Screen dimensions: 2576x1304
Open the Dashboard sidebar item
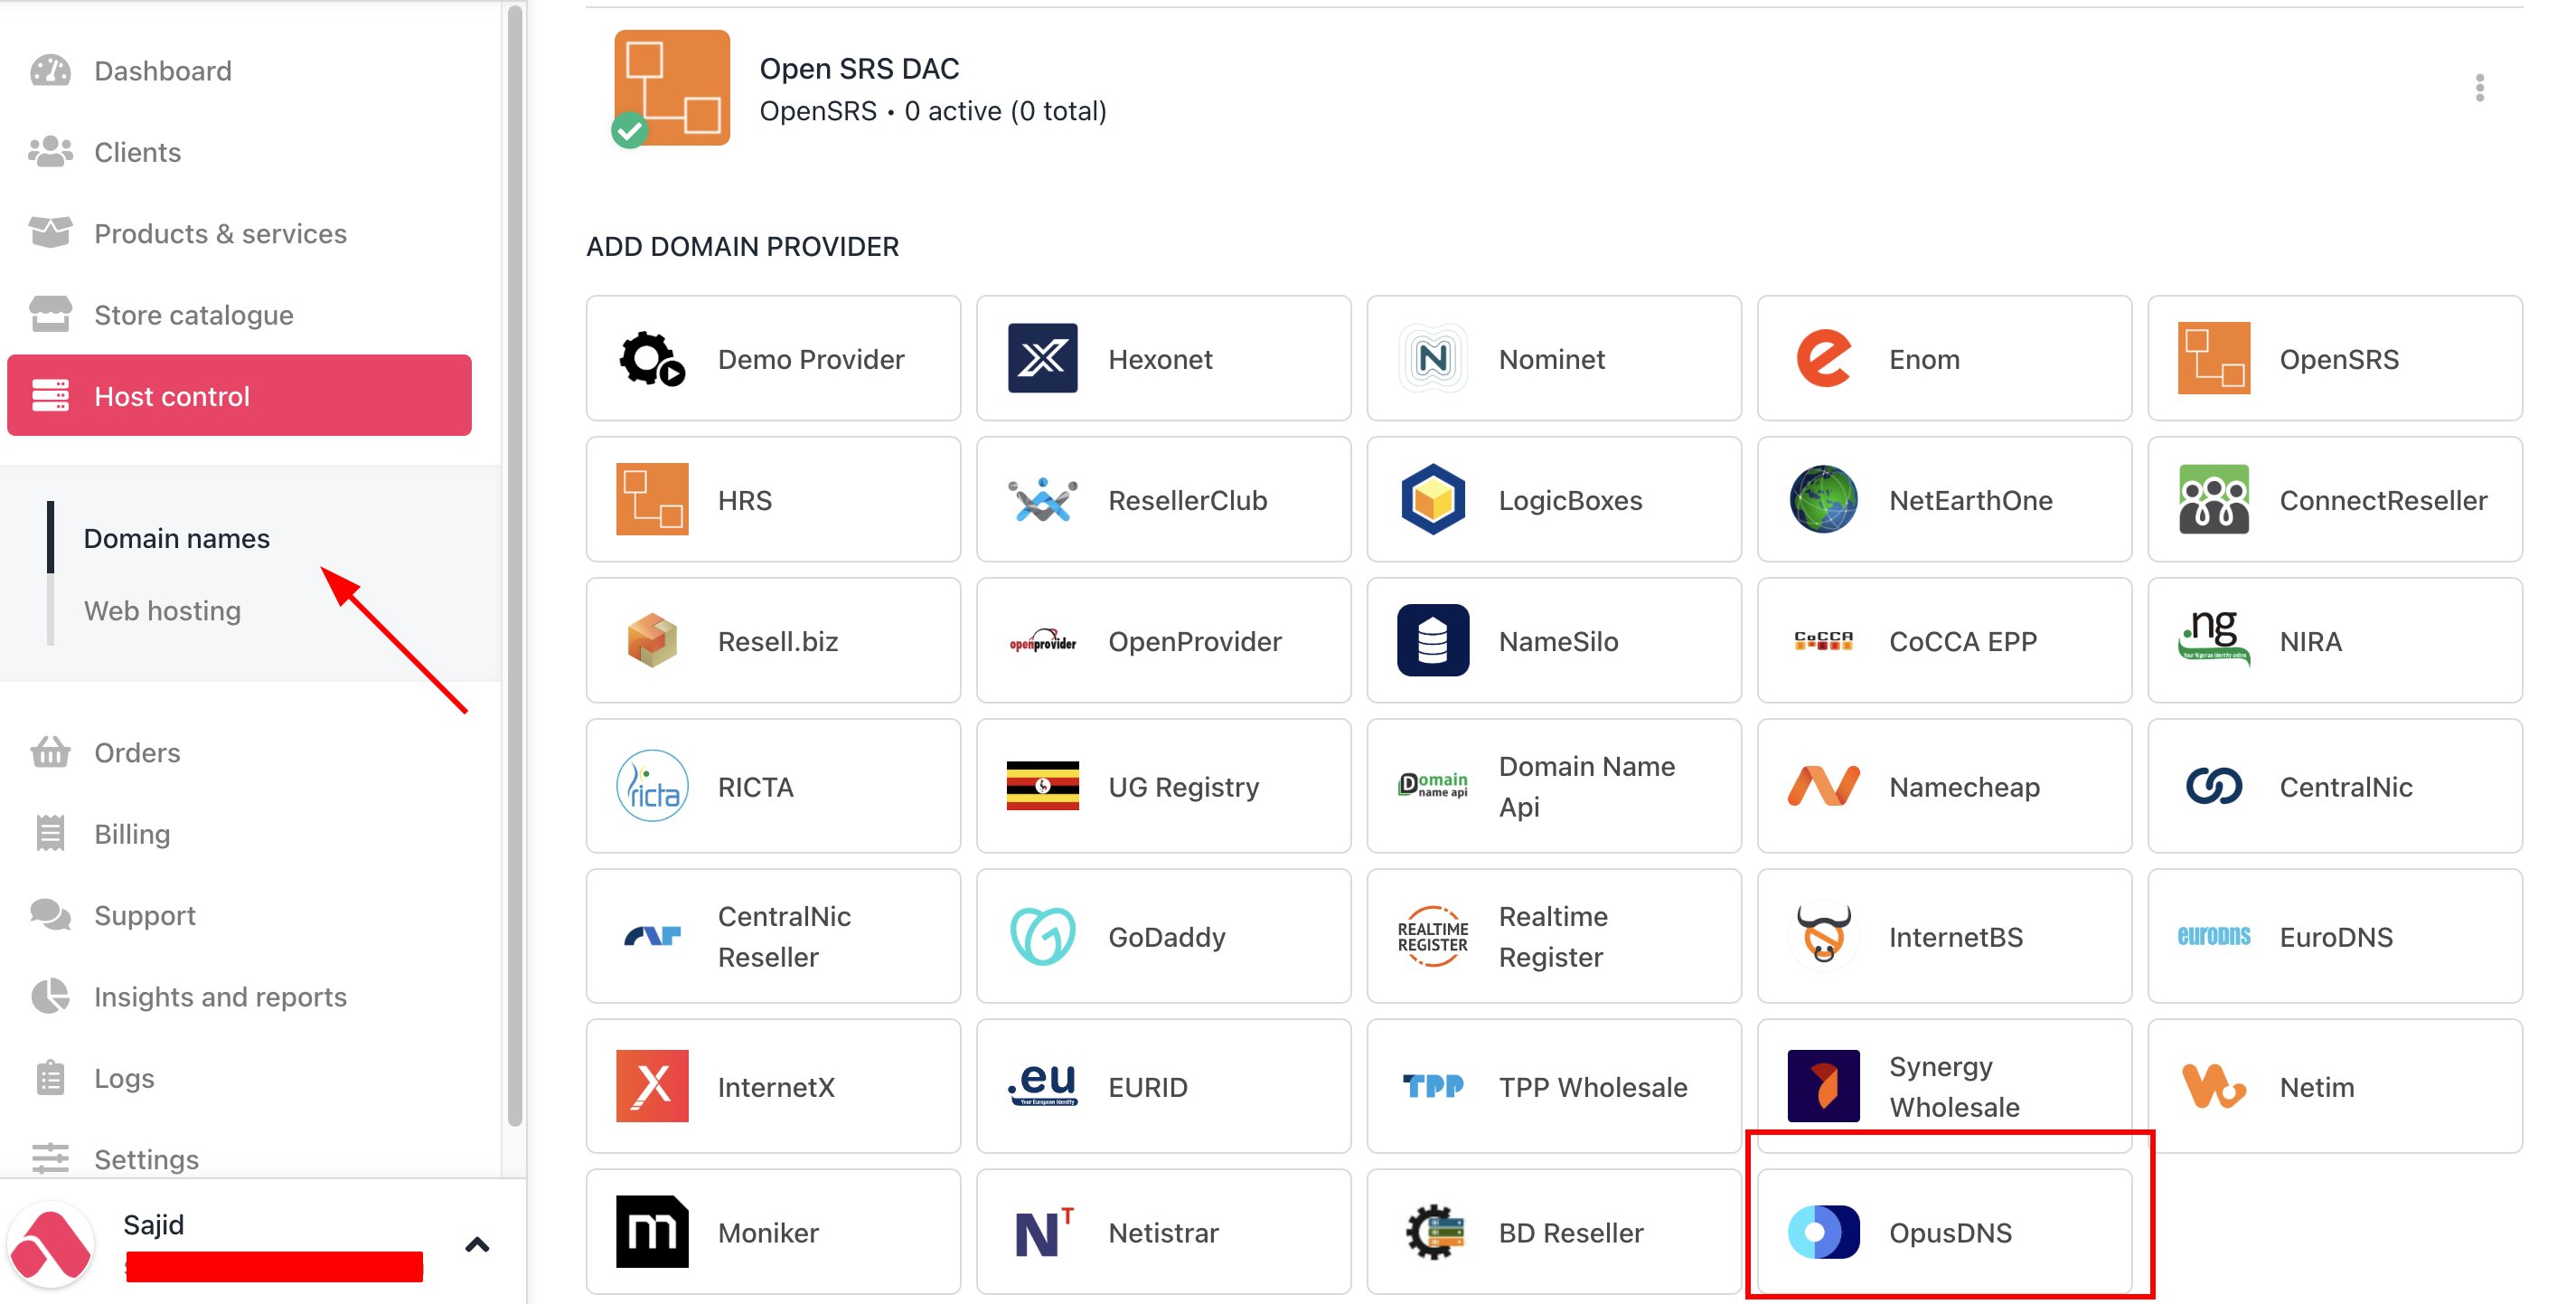tap(239, 70)
